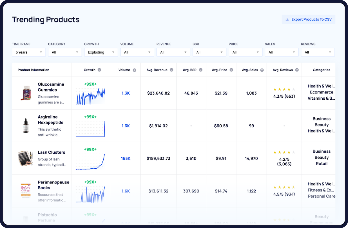
Task: Click the $9.91 average price cell
Action: pyautogui.click(x=221, y=158)
